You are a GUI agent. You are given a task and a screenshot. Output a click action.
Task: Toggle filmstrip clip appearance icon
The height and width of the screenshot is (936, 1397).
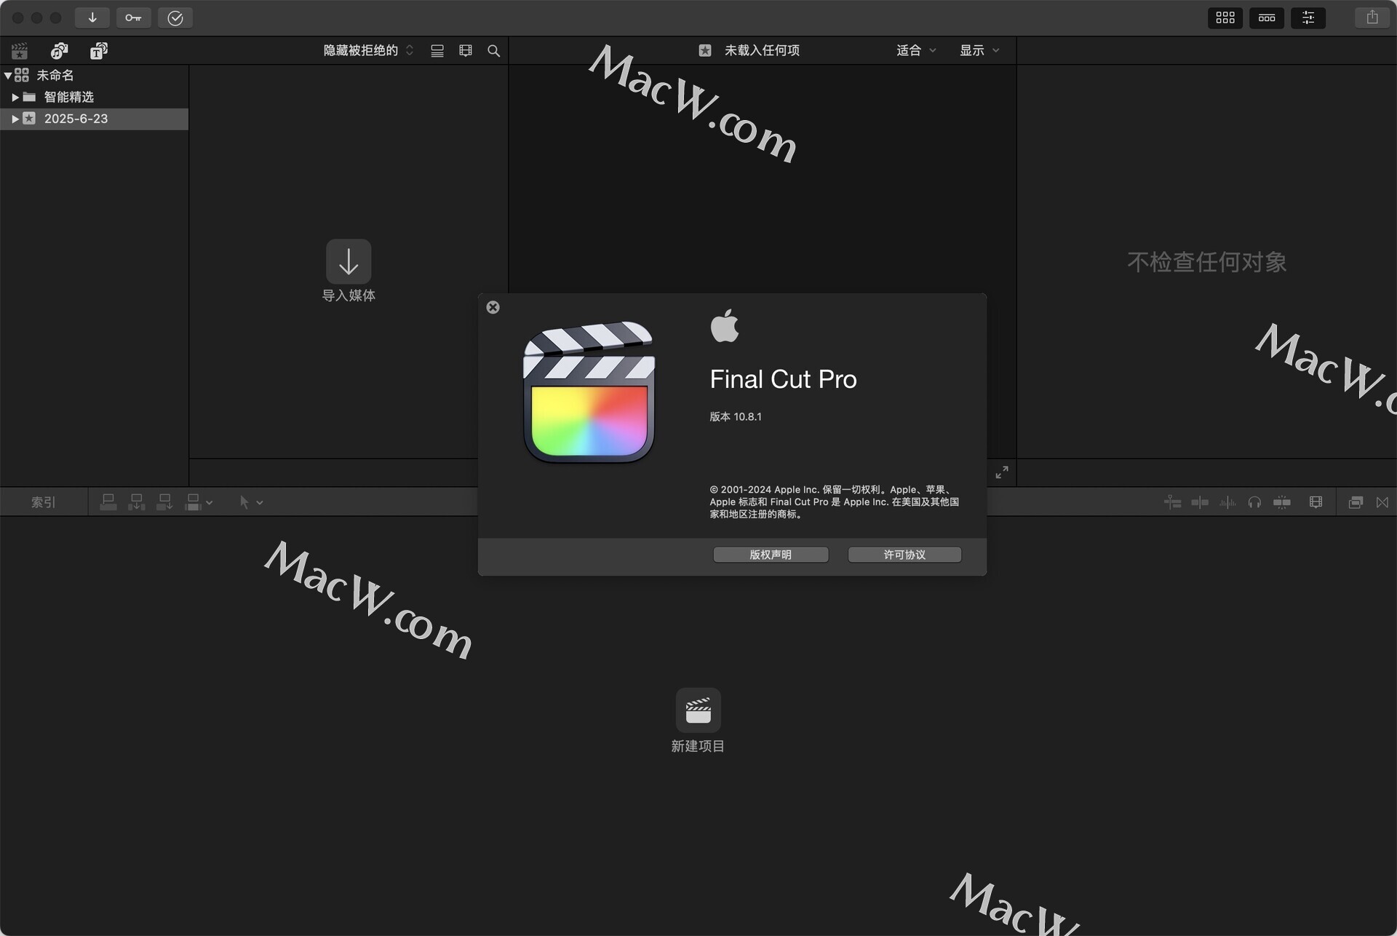tap(466, 50)
